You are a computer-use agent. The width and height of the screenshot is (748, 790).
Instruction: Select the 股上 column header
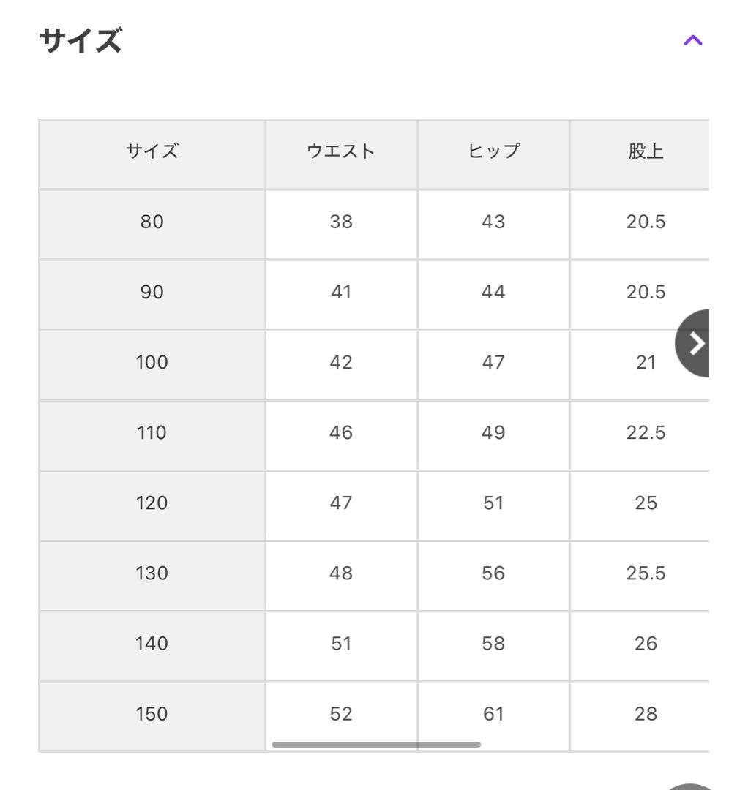tap(646, 151)
